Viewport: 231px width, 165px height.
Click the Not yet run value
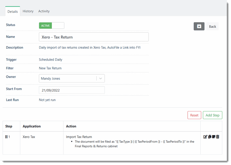(47, 100)
